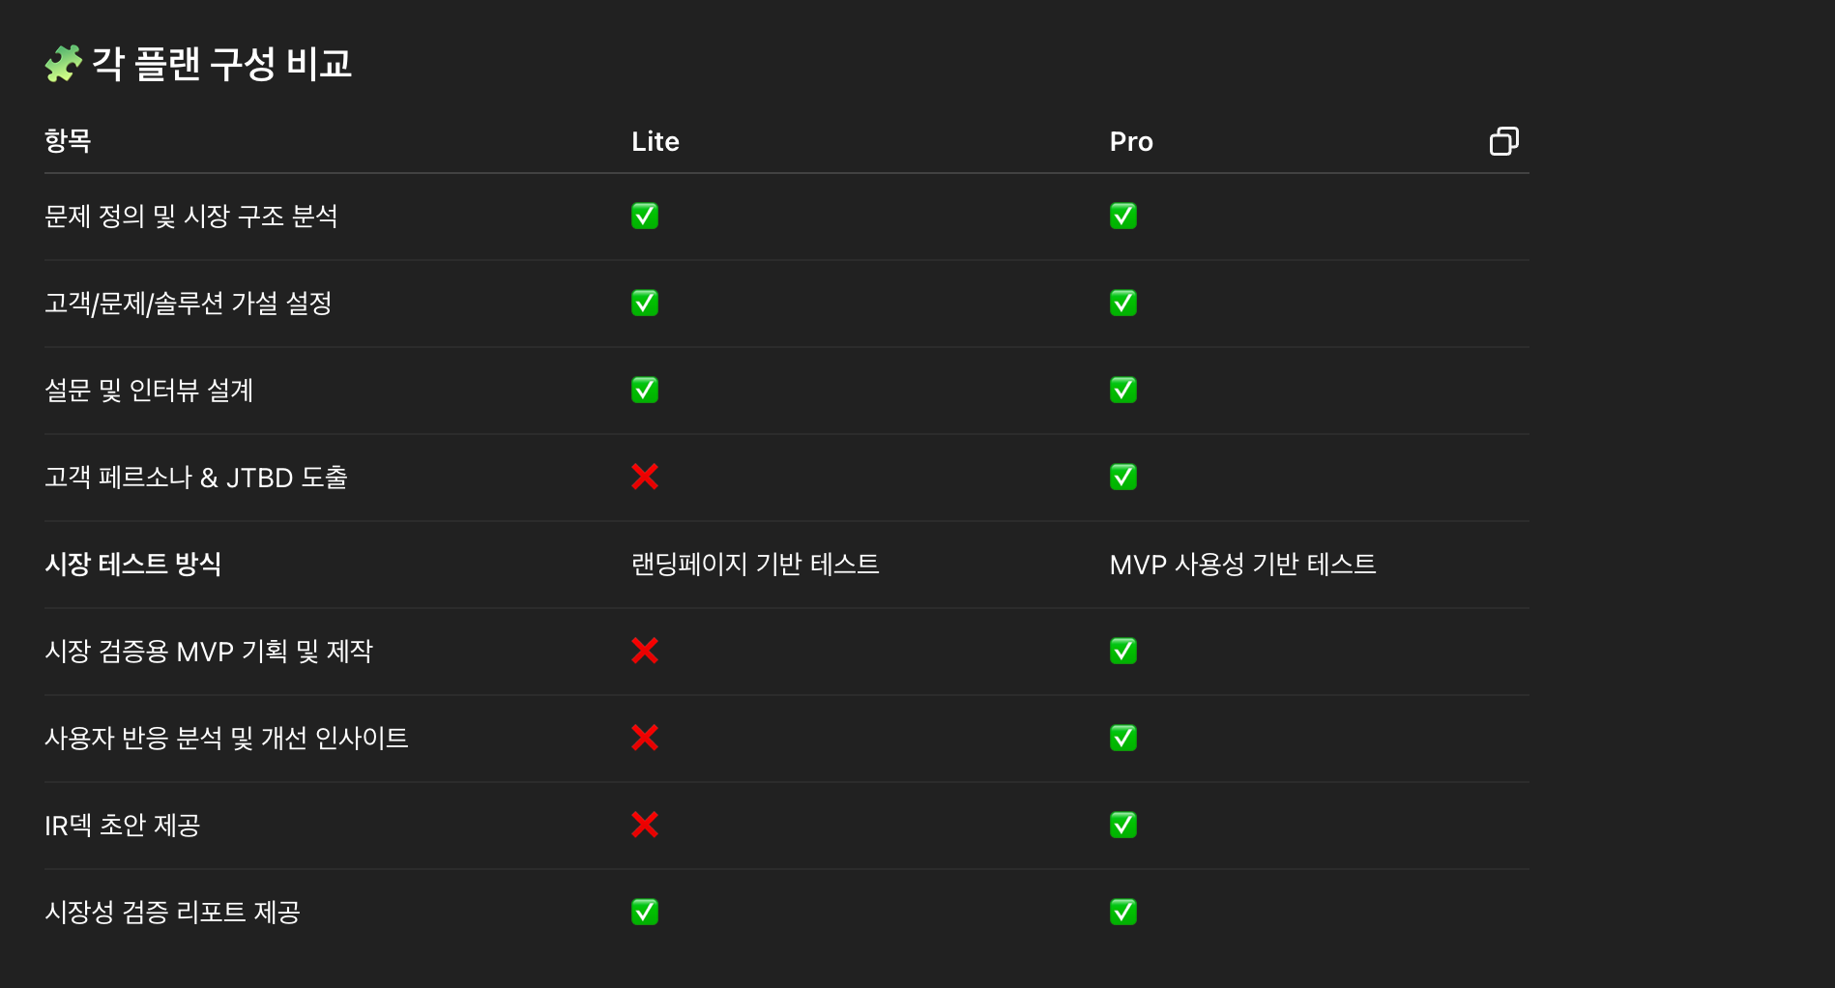
Task: Click the 랜딩페이지 기반 테스트 cell
Action: [755, 564]
